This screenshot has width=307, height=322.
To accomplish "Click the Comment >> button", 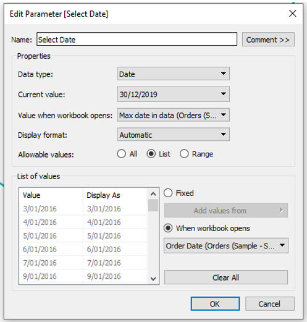I will [x=268, y=40].
